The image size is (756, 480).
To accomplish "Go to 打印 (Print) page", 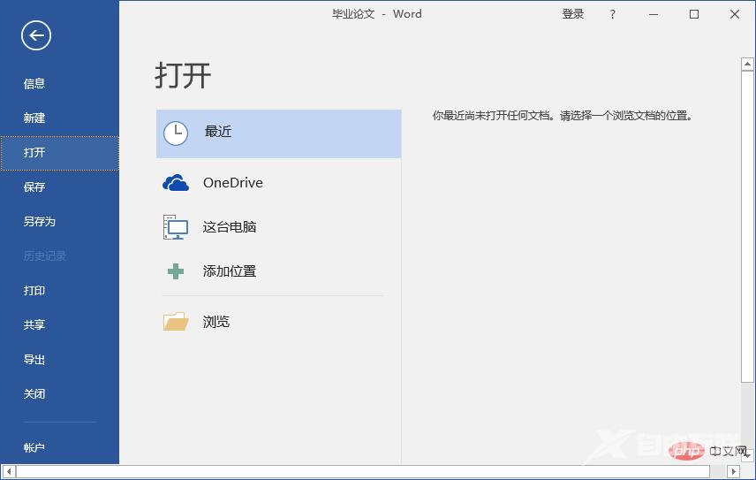I will [34, 291].
